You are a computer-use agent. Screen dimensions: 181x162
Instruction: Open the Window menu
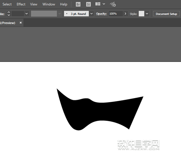point(49,4)
